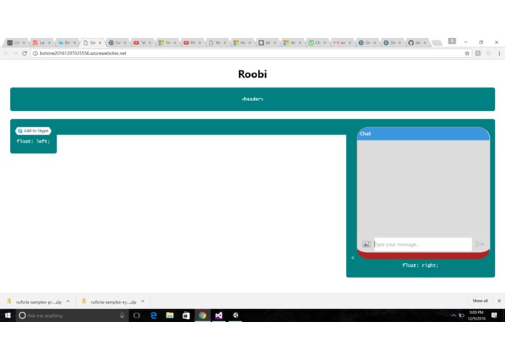The height and width of the screenshot is (359, 505).
Task: Click the small < arrow beside chat
Action: point(352,257)
